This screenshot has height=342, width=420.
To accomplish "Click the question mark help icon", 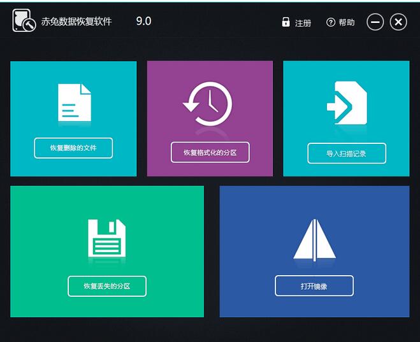I will click(331, 22).
